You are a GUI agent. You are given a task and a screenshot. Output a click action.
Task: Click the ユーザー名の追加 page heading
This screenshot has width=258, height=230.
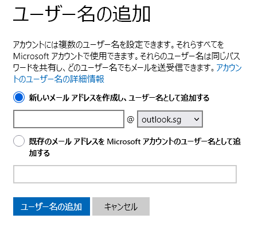tap(82, 14)
